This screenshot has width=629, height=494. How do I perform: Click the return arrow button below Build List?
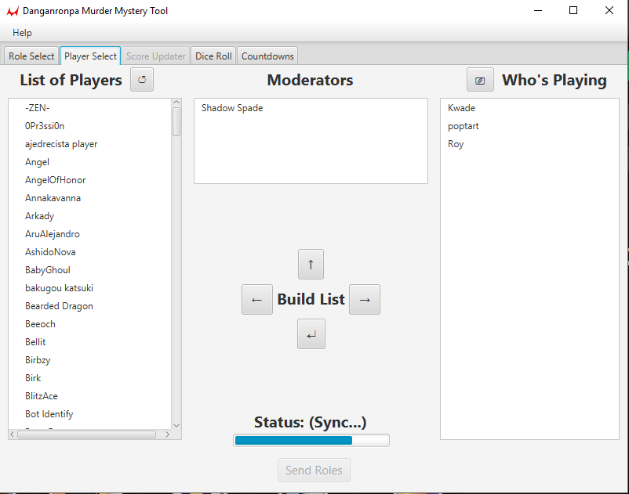(311, 334)
